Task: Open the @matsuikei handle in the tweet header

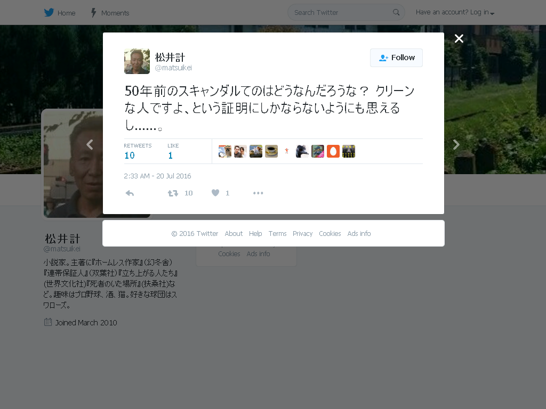Action: tap(173, 68)
